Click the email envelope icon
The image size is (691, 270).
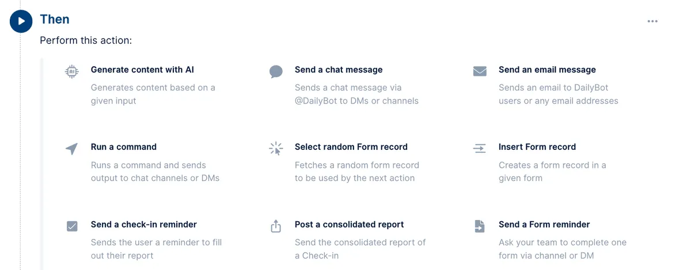click(480, 71)
